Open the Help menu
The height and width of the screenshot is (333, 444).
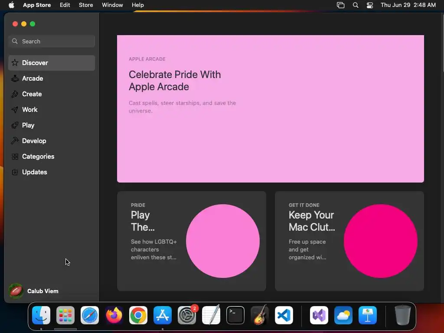click(137, 5)
